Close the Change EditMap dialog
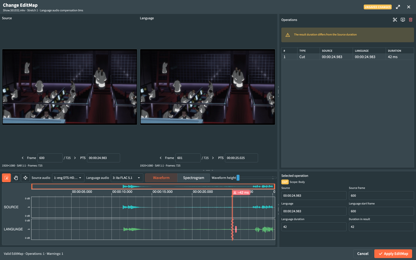The height and width of the screenshot is (260, 416). click(x=409, y=7)
